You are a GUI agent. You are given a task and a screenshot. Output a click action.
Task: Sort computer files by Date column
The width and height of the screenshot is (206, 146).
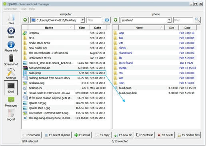click(x=98, y=28)
